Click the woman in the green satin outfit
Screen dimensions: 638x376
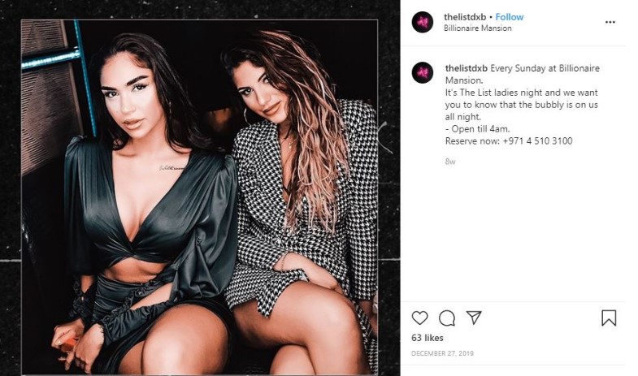pyautogui.click(x=142, y=203)
